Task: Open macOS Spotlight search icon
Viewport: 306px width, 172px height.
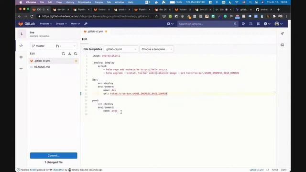Action: point(250,2)
